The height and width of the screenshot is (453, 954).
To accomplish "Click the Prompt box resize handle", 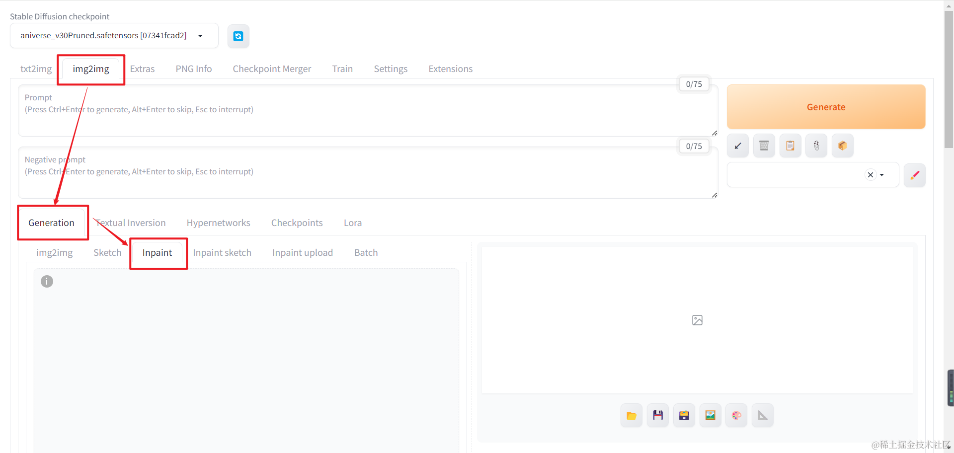I will [x=715, y=133].
